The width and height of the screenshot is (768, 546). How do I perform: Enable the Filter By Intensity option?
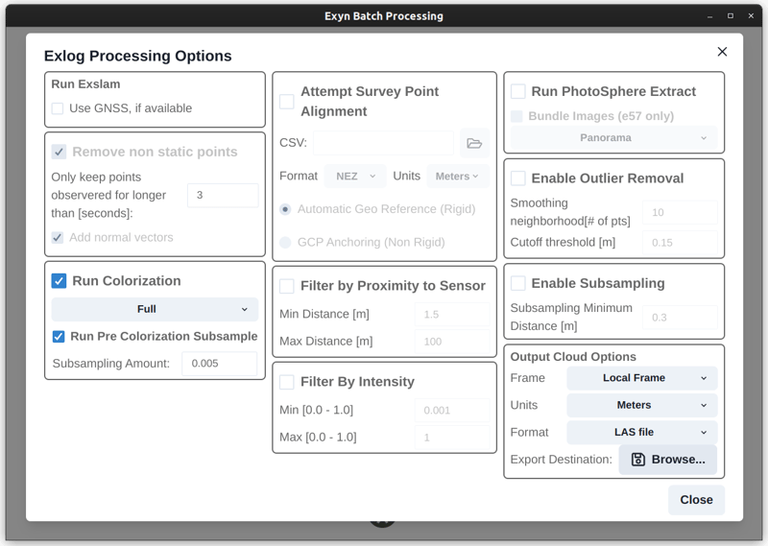pyautogui.click(x=287, y=382)
